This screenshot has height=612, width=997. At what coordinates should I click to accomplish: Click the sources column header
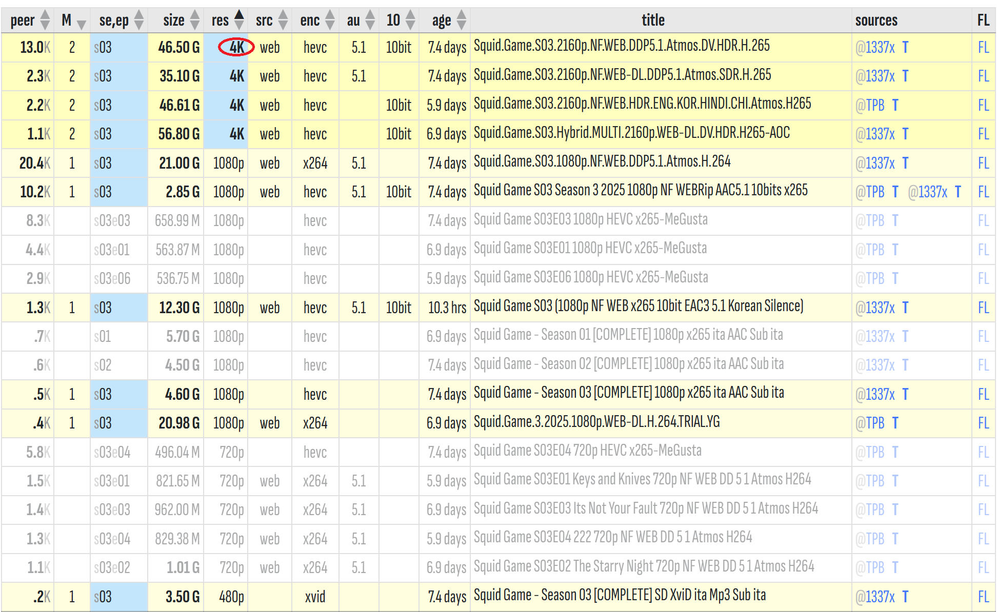pos(876,20)
